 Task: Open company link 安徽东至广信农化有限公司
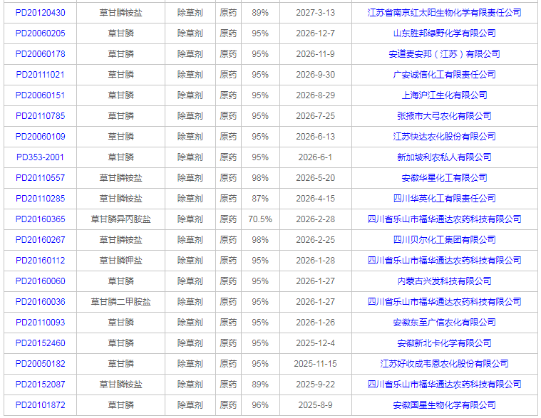click(x=444, y=323)
